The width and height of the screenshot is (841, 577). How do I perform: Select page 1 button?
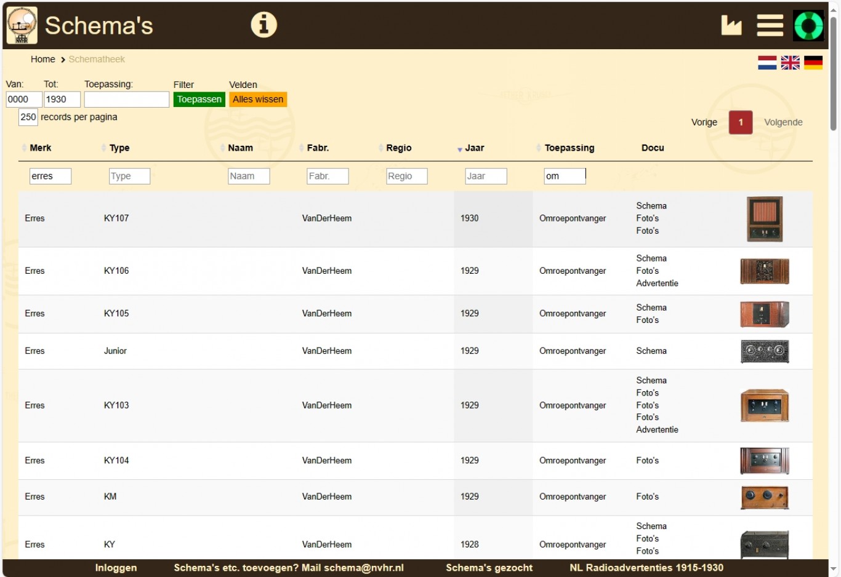pos(741,122)
